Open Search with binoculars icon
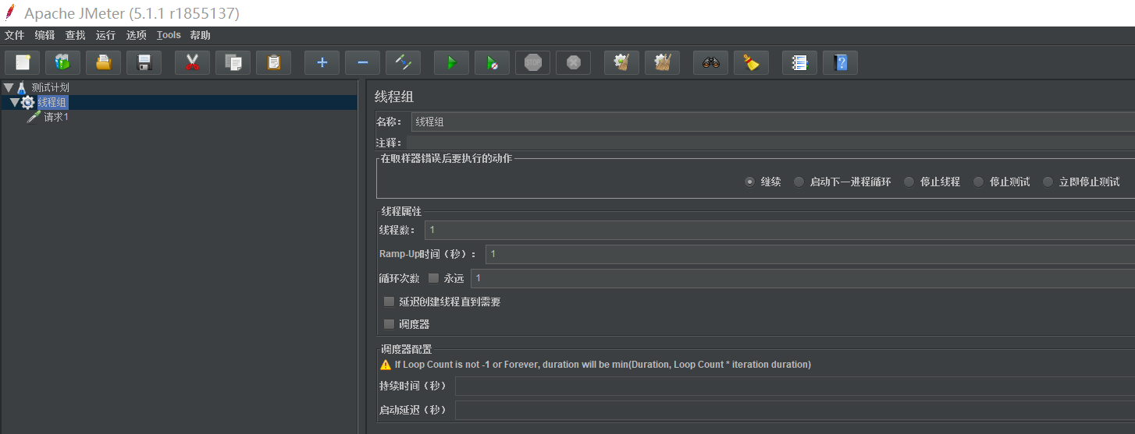Image resolution: width=1135 pixels, height=434 pixels. 710,62
